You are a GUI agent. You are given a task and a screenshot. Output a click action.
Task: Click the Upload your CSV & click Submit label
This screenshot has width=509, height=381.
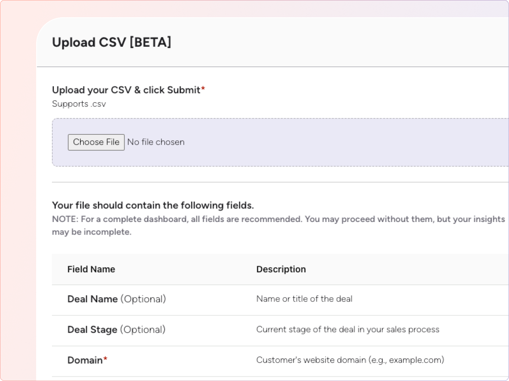(x=126, y=89)
